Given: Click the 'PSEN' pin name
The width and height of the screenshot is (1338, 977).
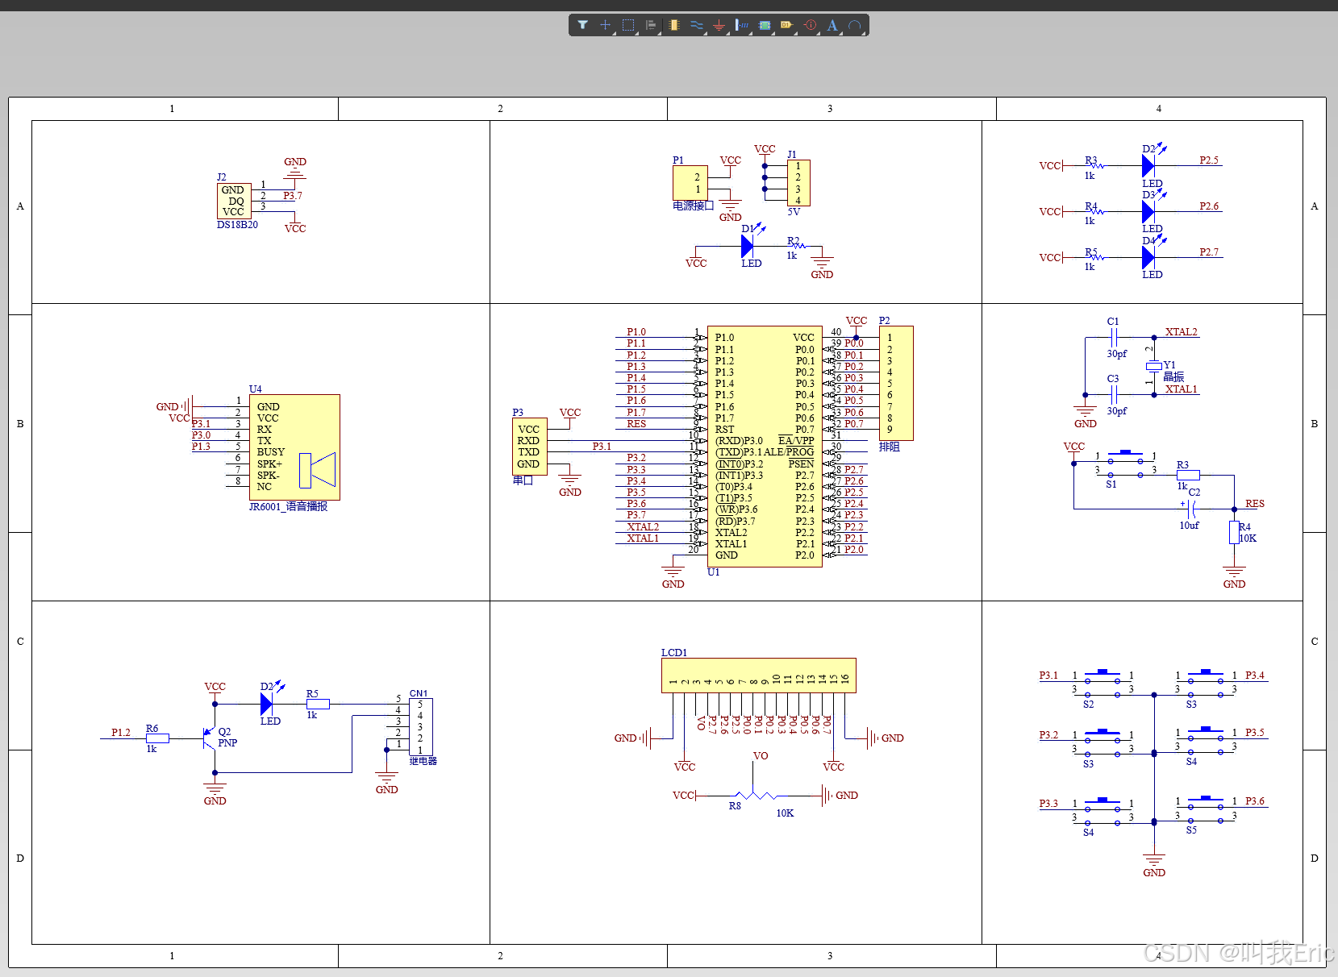Looking at the screenshot, I should click(x=801, y=464).
